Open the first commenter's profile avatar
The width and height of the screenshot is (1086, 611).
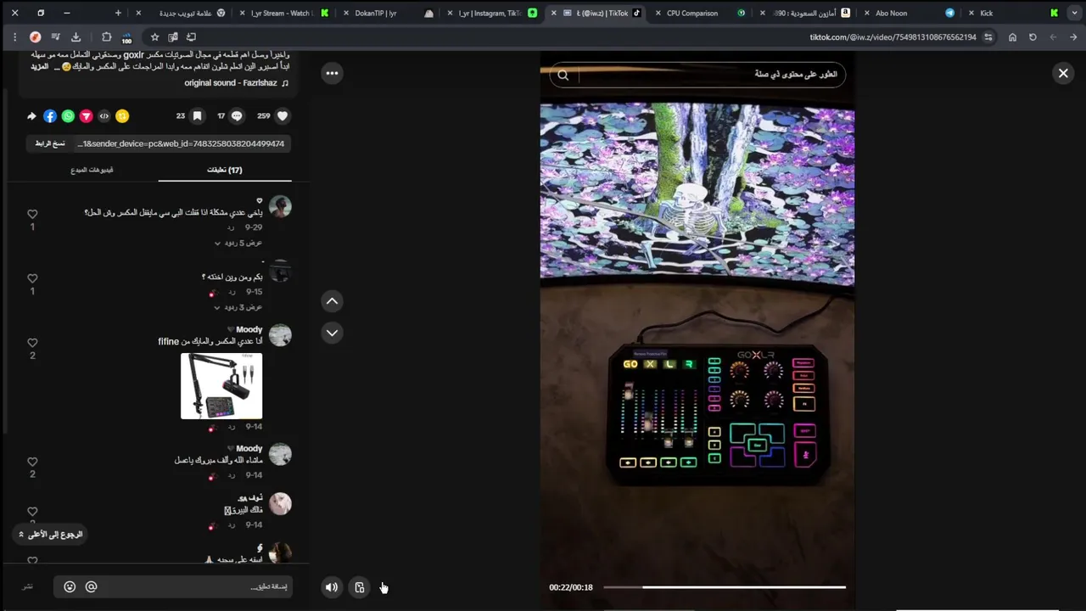[x=280, y=206]
